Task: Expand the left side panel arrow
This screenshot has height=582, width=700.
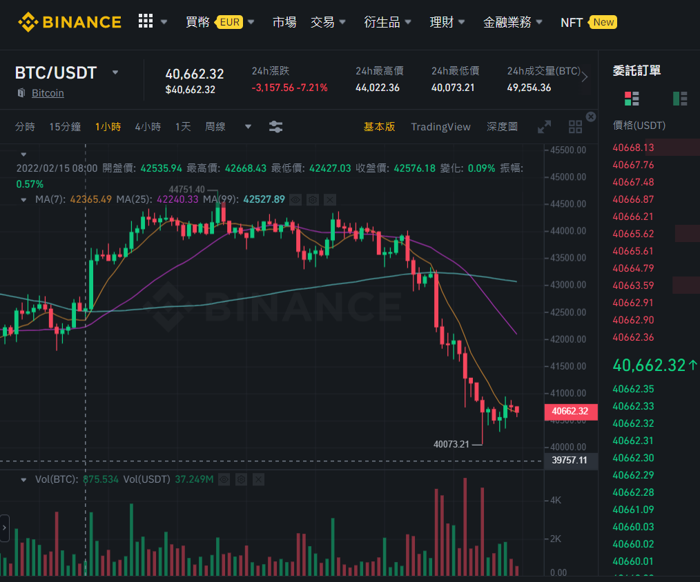Action: pyautogui.click(x=4, y=528)
